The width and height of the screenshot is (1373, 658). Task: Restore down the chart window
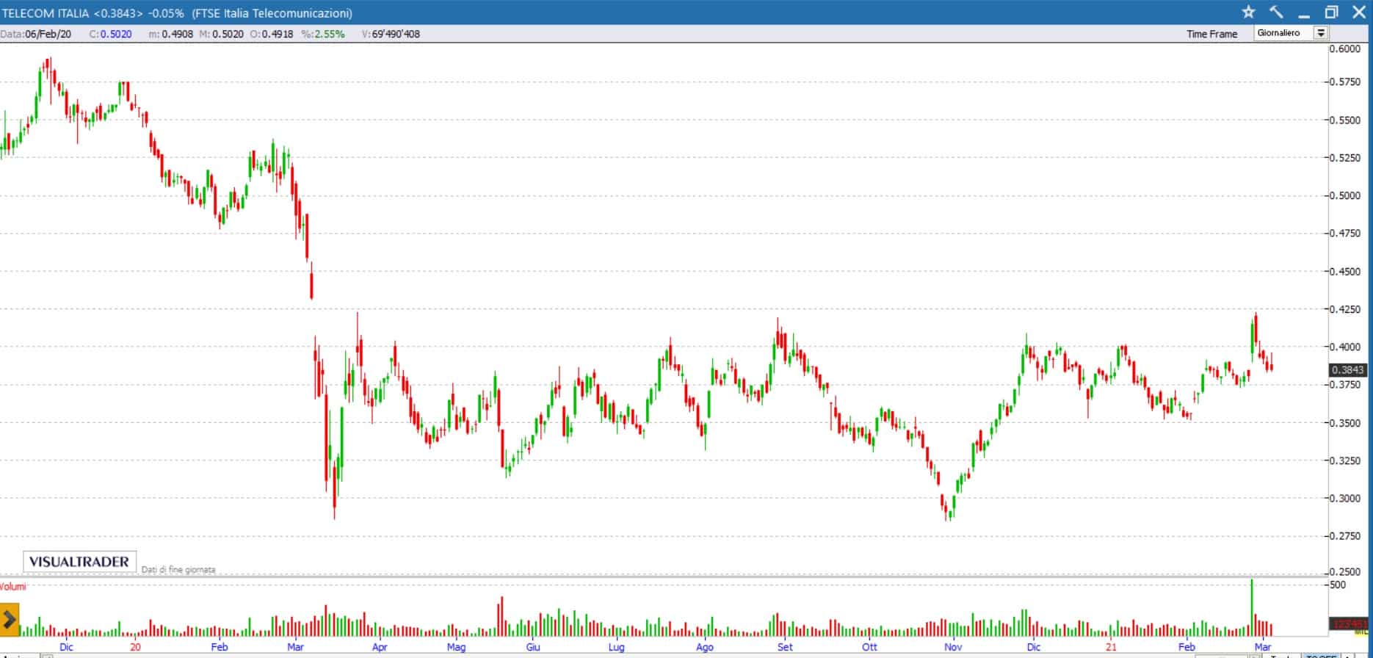coord(1331,12)
